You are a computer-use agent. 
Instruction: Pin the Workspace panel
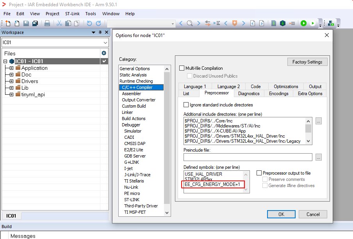[100, 32]
